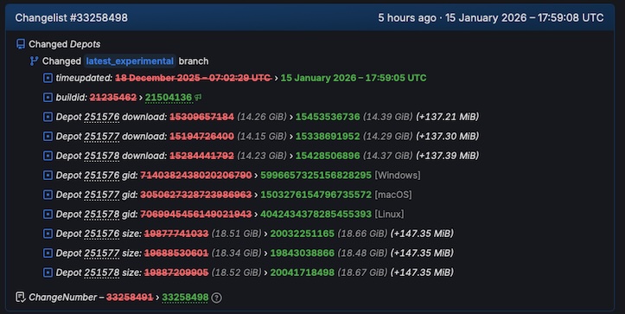The image size is (625, 314).
Task: Click the [macOS] platform label
Action: tap(393, 195)
